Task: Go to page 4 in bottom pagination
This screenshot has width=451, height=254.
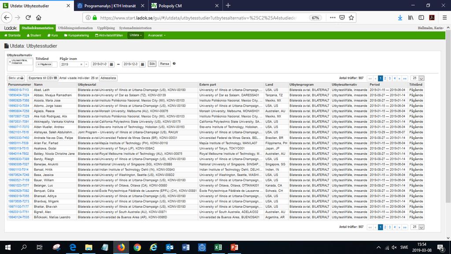Action: point(395,227)
